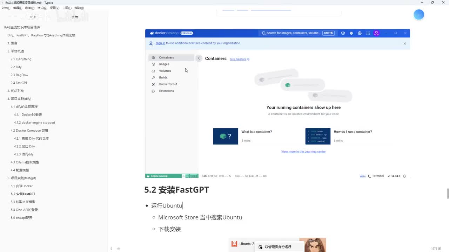This screenshot has width=449, height=252.
Task: Navigate to outline item 1. 引言
Action: pos(12,43)
